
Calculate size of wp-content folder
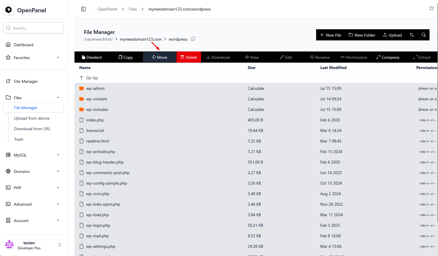pos(256,99)
